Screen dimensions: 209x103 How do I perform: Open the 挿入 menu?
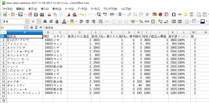tap(44, 9)
